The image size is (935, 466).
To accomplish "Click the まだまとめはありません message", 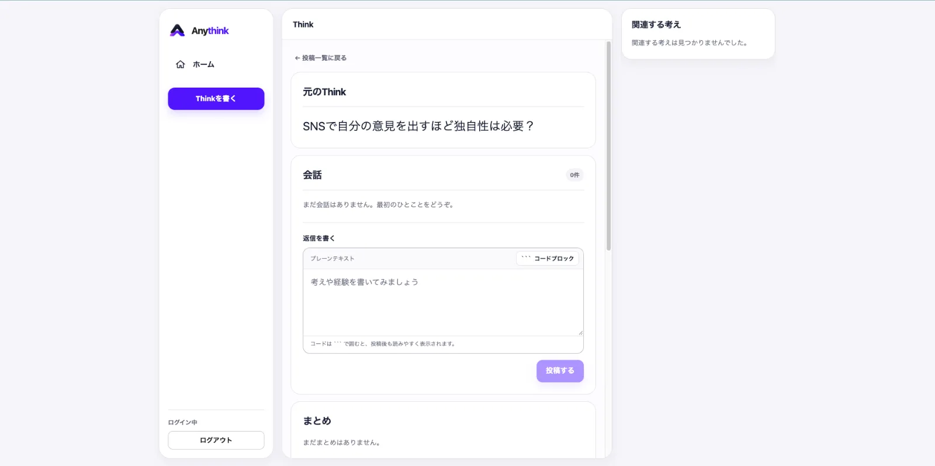I will (x=342, y=443).
